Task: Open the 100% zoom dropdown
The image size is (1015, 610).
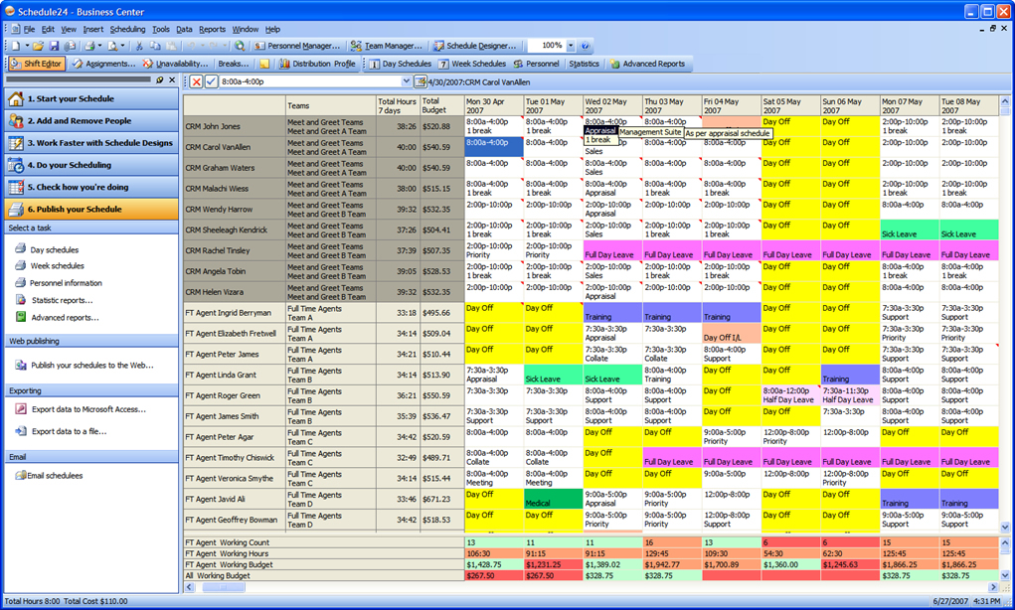Action: click(571, 46)
